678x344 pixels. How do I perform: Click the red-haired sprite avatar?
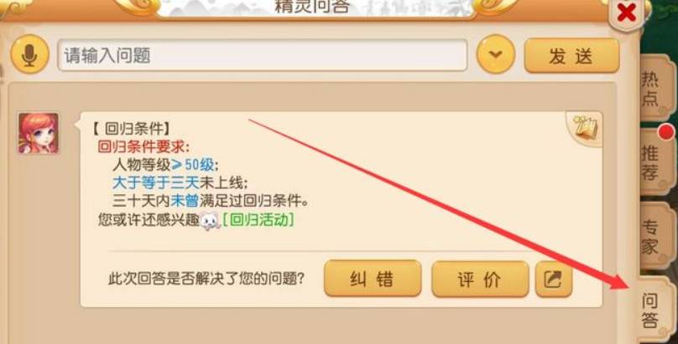coord(38,133)
